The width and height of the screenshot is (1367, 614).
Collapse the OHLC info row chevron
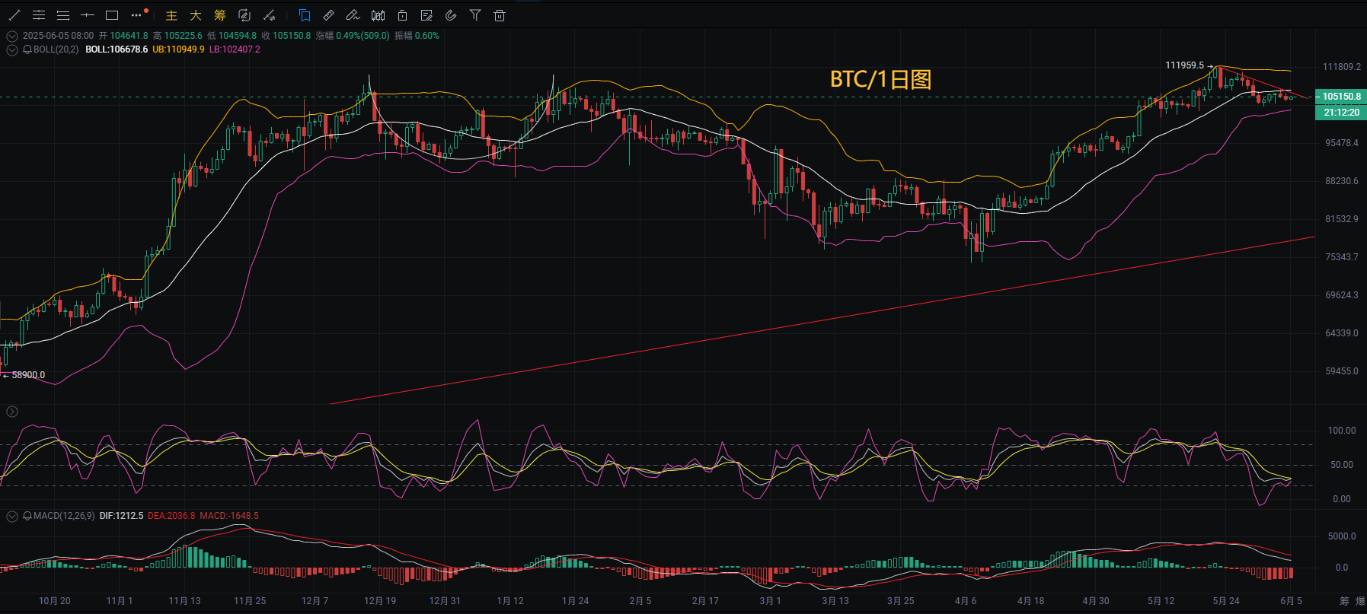(x=12, y=36)
